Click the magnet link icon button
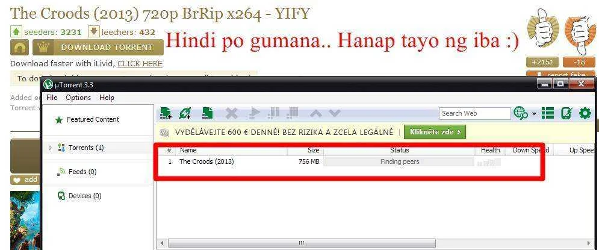 click(x=20, y=48)
